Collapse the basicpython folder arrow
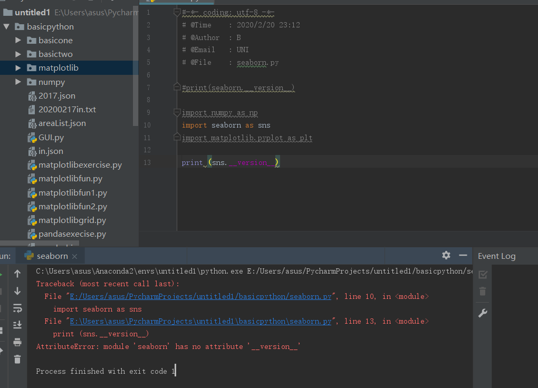The image size is (538, 388). coord(6,26)
